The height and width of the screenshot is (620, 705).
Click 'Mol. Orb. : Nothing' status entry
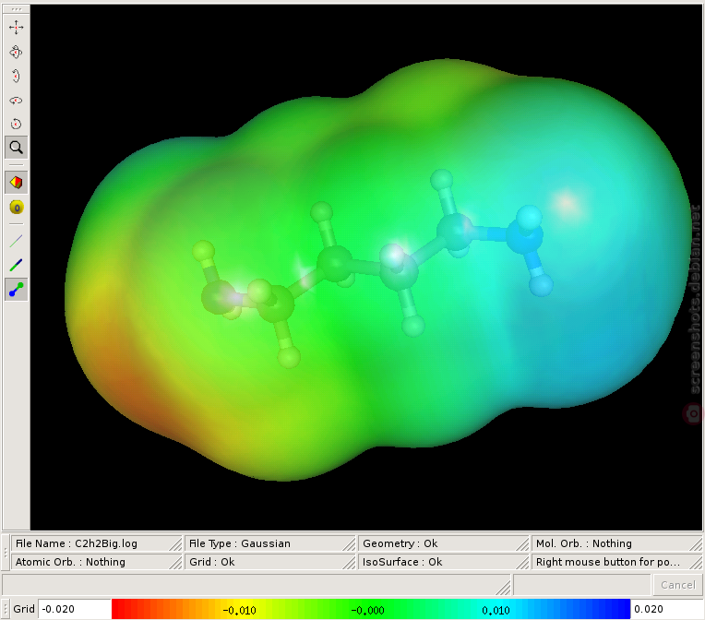click(616, 543)
